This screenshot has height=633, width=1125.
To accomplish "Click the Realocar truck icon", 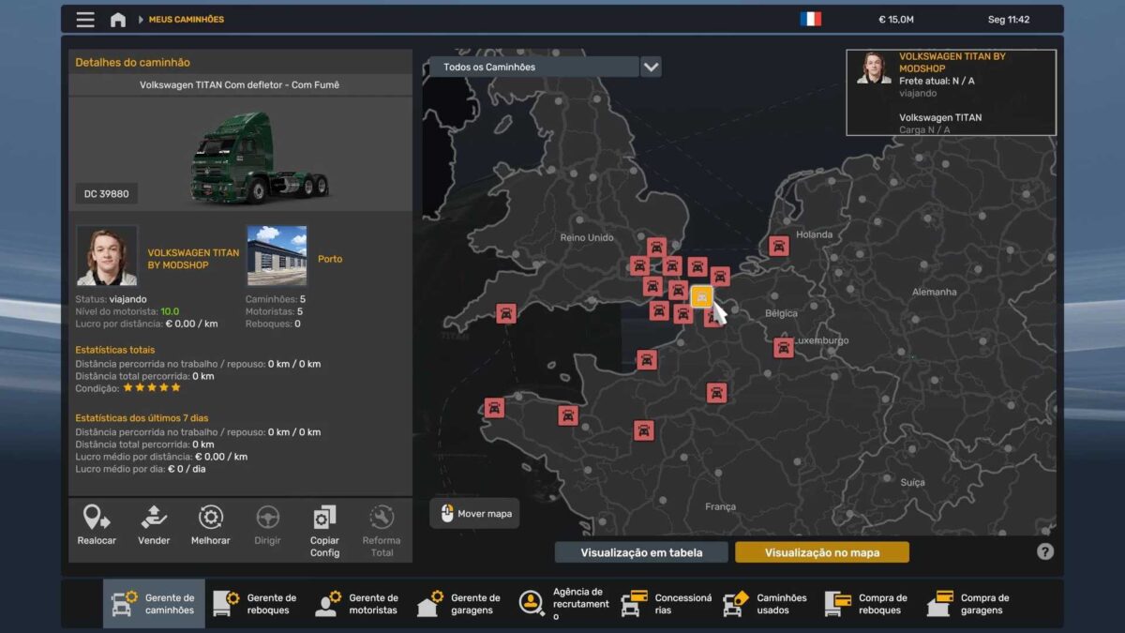I will coord(96,518).
